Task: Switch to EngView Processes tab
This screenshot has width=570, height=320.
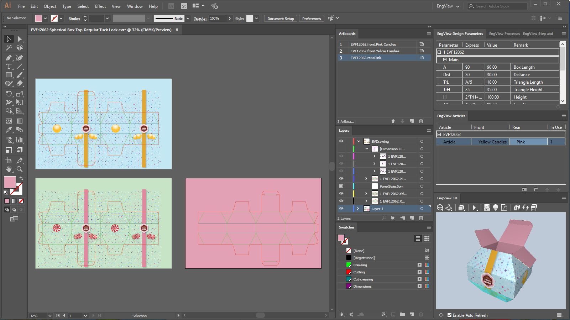Action: tap(504, 34)
